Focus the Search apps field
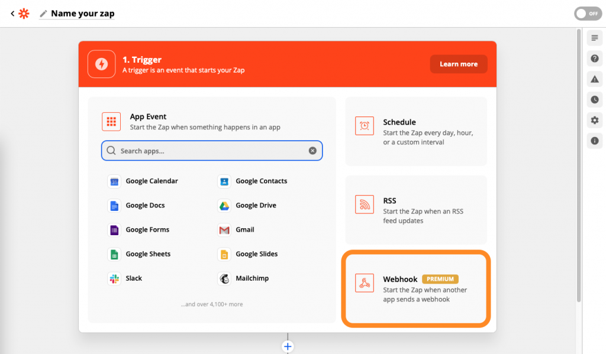This screenshot has width=606, height=354. pos(212,151)
